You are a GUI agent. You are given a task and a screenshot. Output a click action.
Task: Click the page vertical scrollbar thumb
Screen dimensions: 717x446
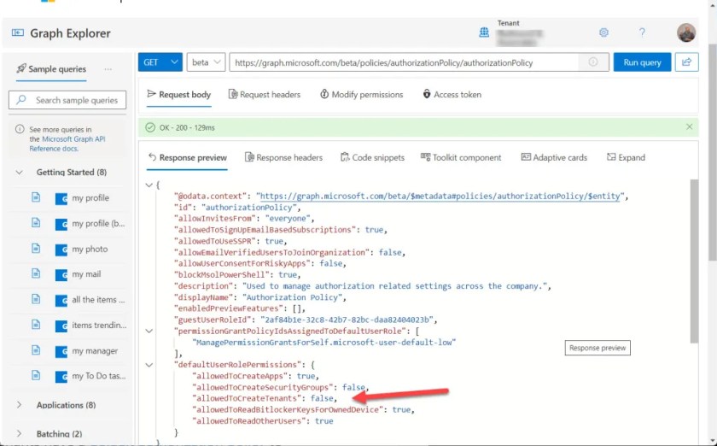tap(713, 151)
